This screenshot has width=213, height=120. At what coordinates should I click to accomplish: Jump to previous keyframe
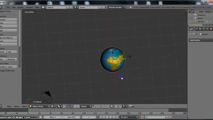104,117
